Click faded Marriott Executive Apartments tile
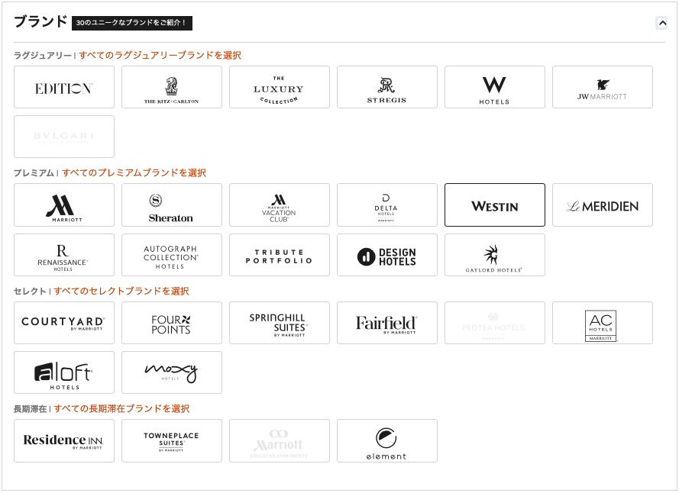The image size is (679, 493). pos(280,440)
